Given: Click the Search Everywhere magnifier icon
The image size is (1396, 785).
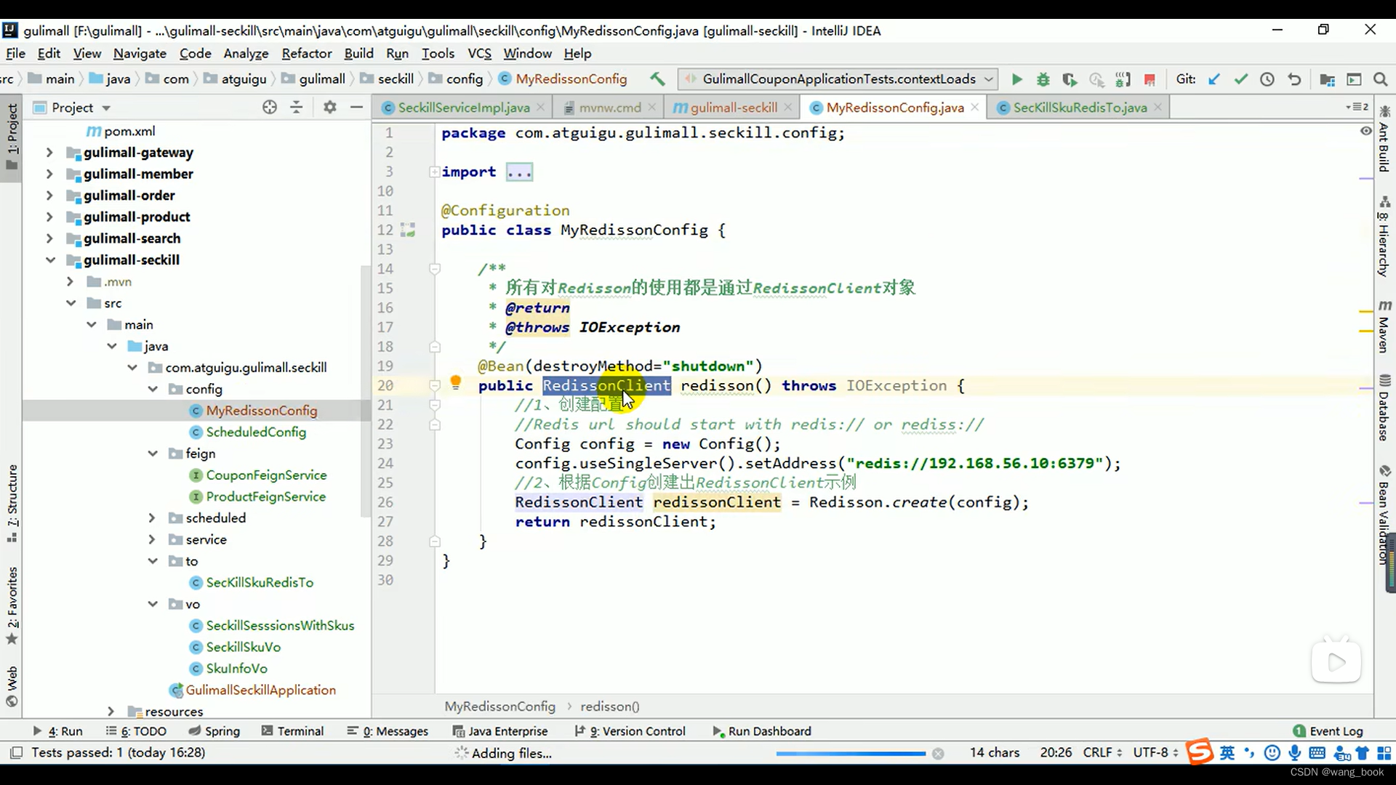Looking at the screenshot, I should click(1380, 79).
